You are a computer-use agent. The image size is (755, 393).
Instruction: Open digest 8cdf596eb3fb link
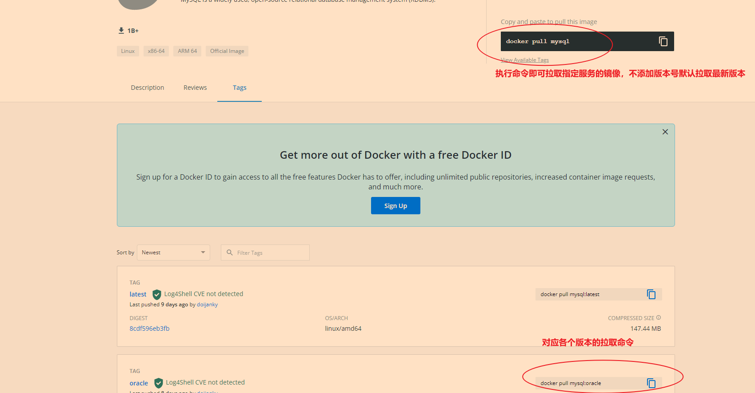(149, 329)
